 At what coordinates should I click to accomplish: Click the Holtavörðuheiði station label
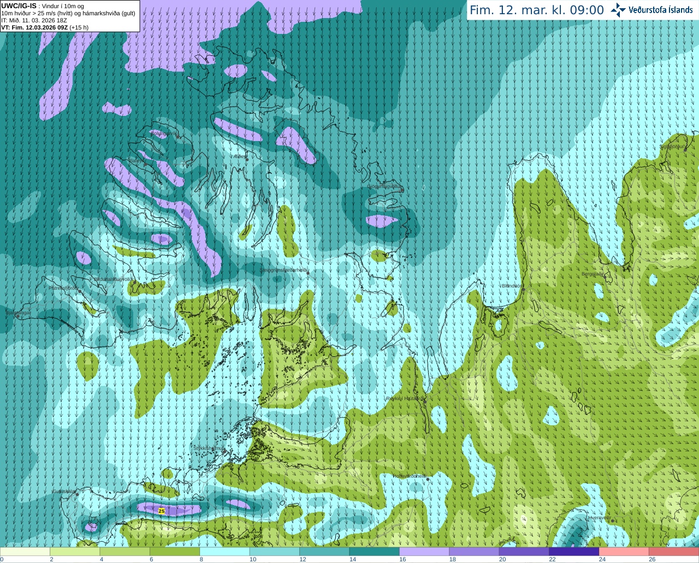tap(410, 476)
